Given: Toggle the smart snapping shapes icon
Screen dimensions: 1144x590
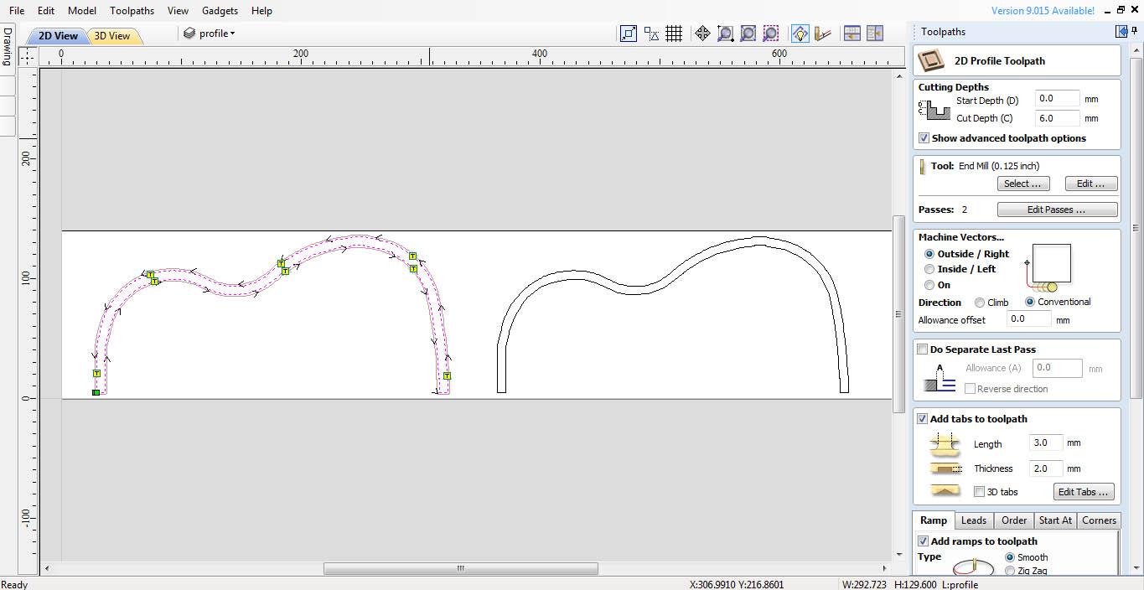Looking at the screenshot, I should [651, 34].
